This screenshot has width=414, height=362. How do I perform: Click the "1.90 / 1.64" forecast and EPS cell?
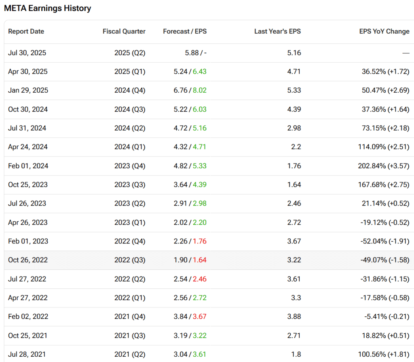(190, 260)
